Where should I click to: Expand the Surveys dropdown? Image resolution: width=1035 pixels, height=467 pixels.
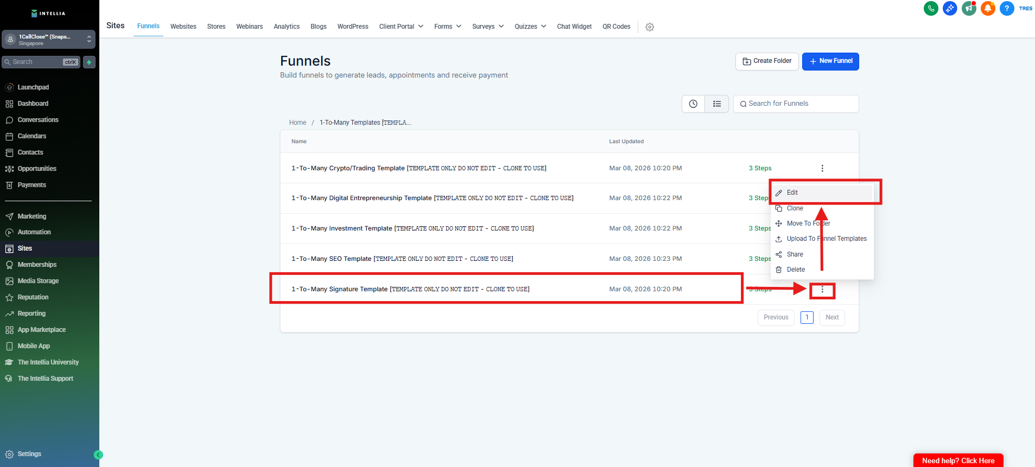(488, 27)
